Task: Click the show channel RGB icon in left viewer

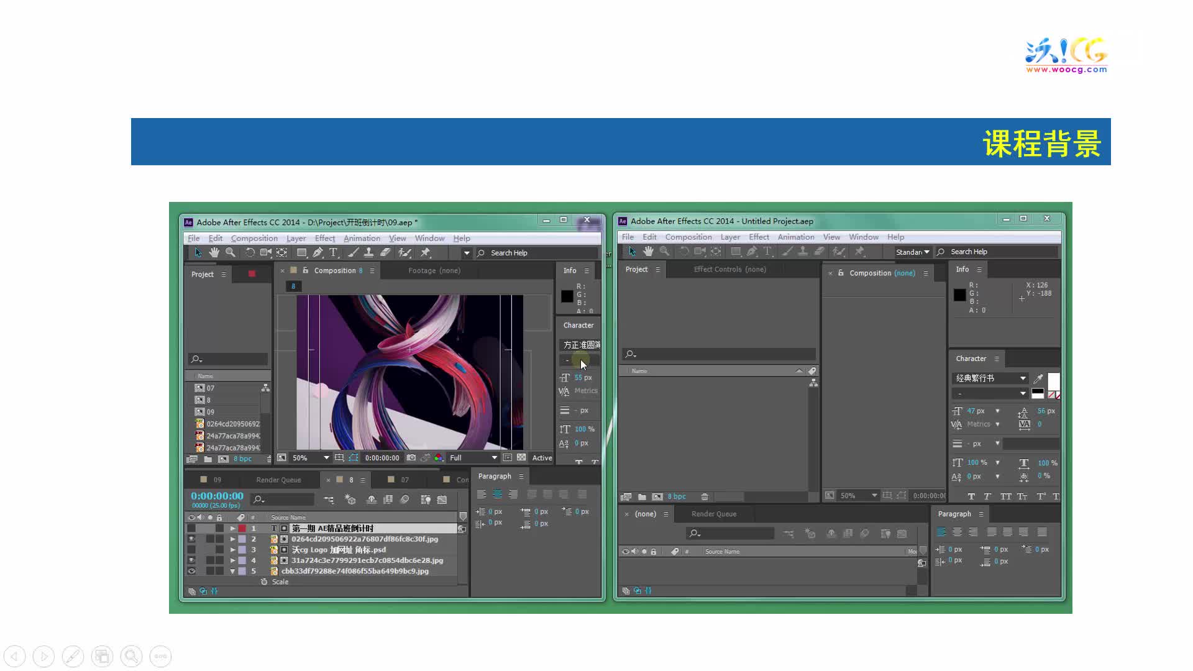Action: (x=439, y=457)
